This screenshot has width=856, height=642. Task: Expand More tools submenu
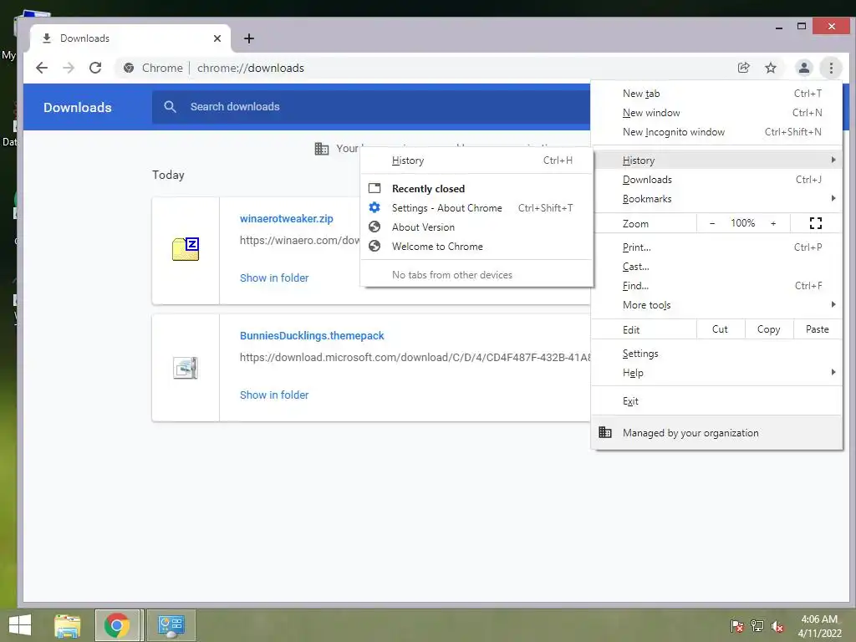tap(716, 304)
